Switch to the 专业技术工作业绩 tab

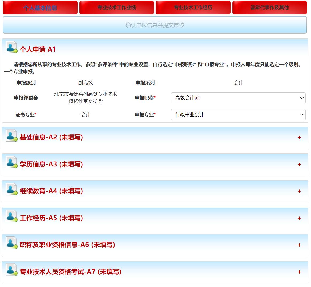[x=117, y=8]
